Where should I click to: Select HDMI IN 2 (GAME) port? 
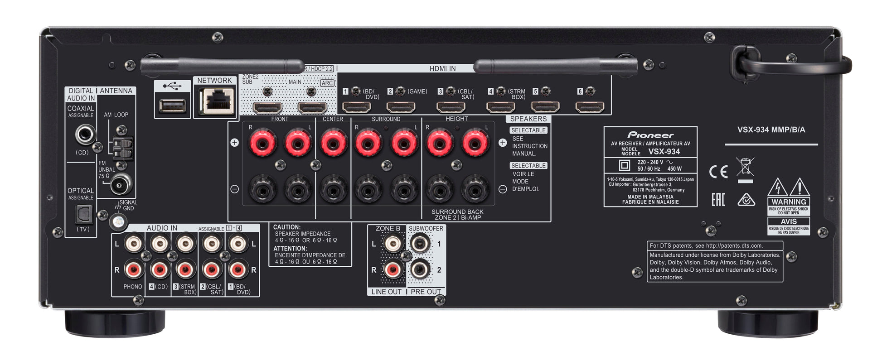401,107
